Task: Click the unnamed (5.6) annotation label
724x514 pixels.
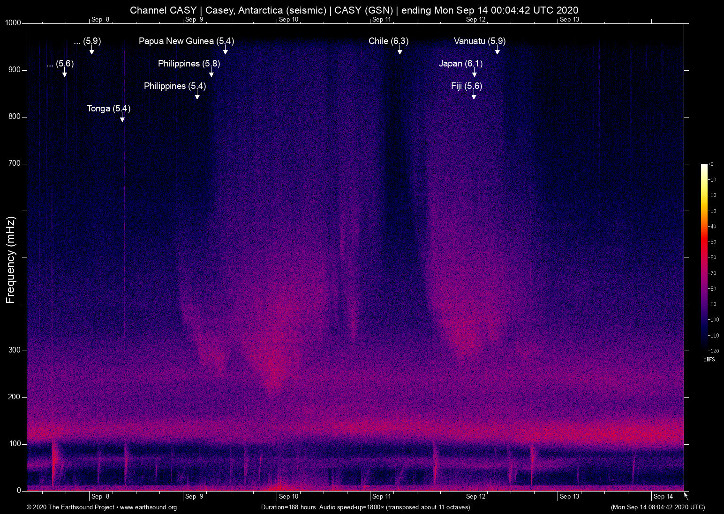Action: click(x=60, y=65)
